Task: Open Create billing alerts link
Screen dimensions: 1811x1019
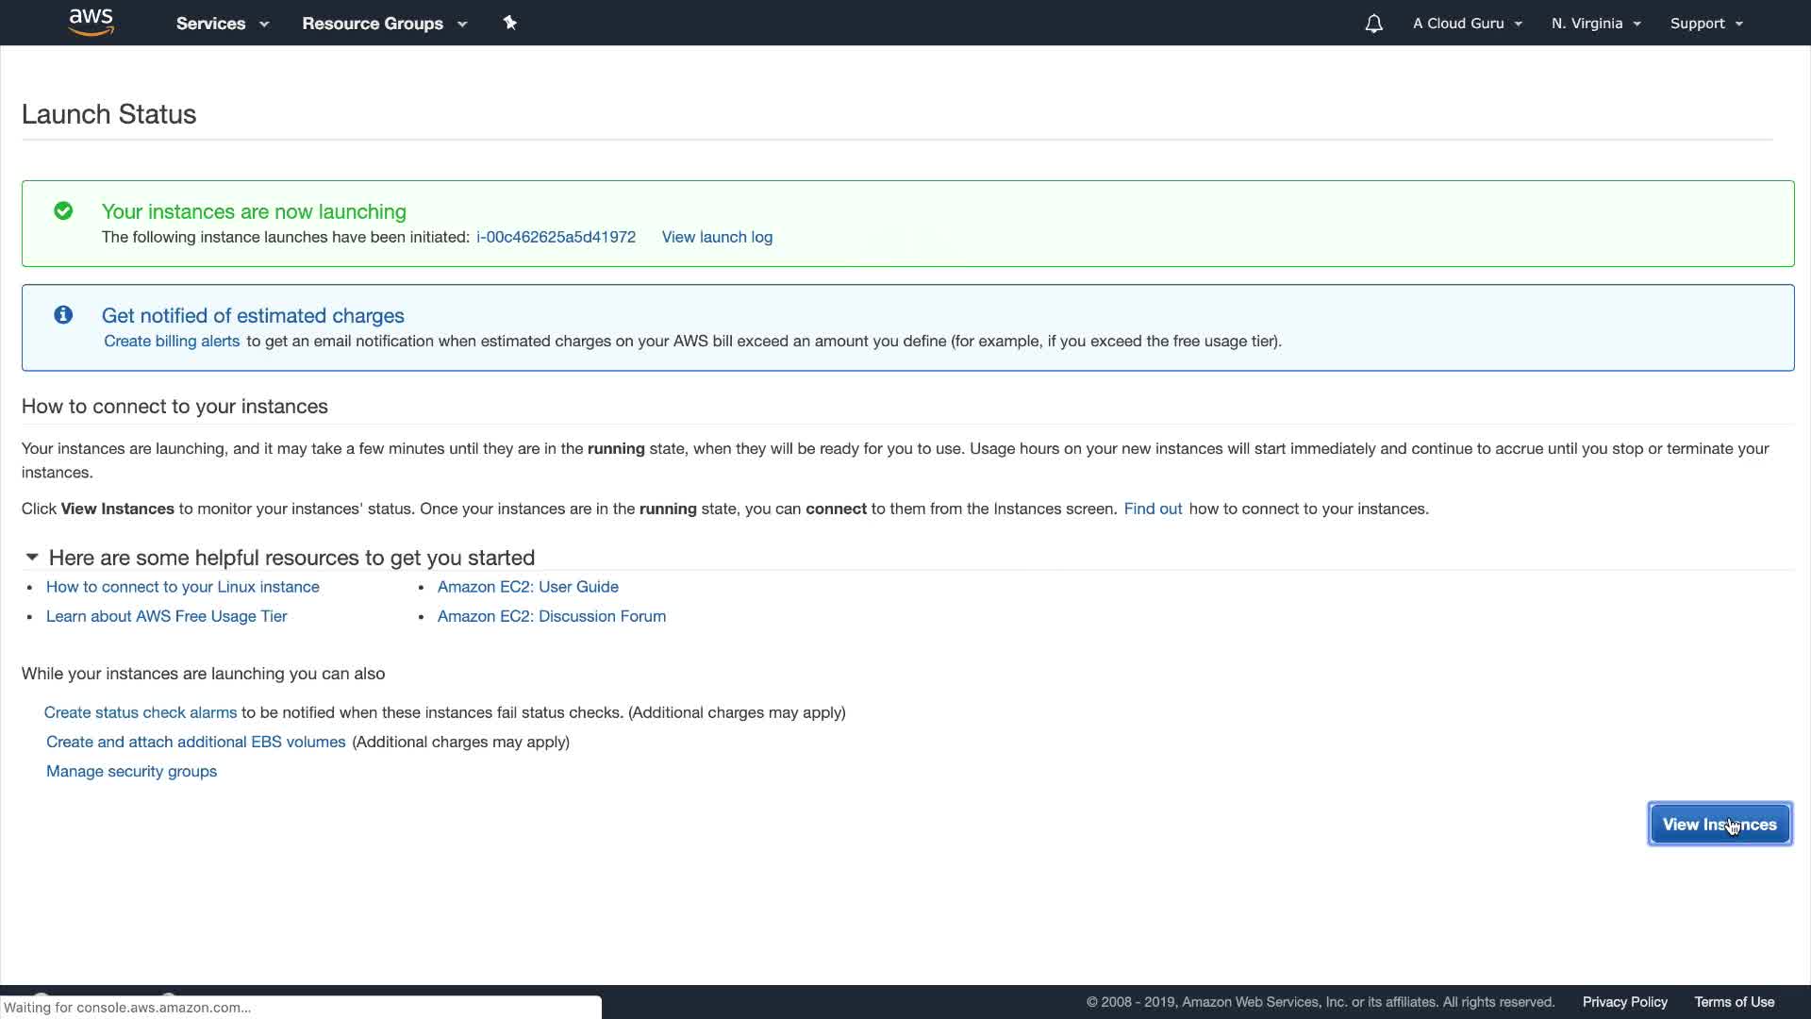Action: pos(172,341)
